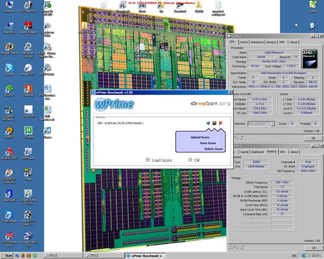This screenshot has width=324, height=259.
Task: Open the Computer desktop icon
Action: (9, 7)
